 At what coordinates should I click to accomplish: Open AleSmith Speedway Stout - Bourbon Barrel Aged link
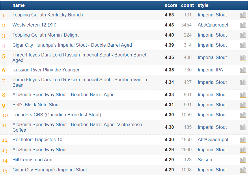pos(64,95)
